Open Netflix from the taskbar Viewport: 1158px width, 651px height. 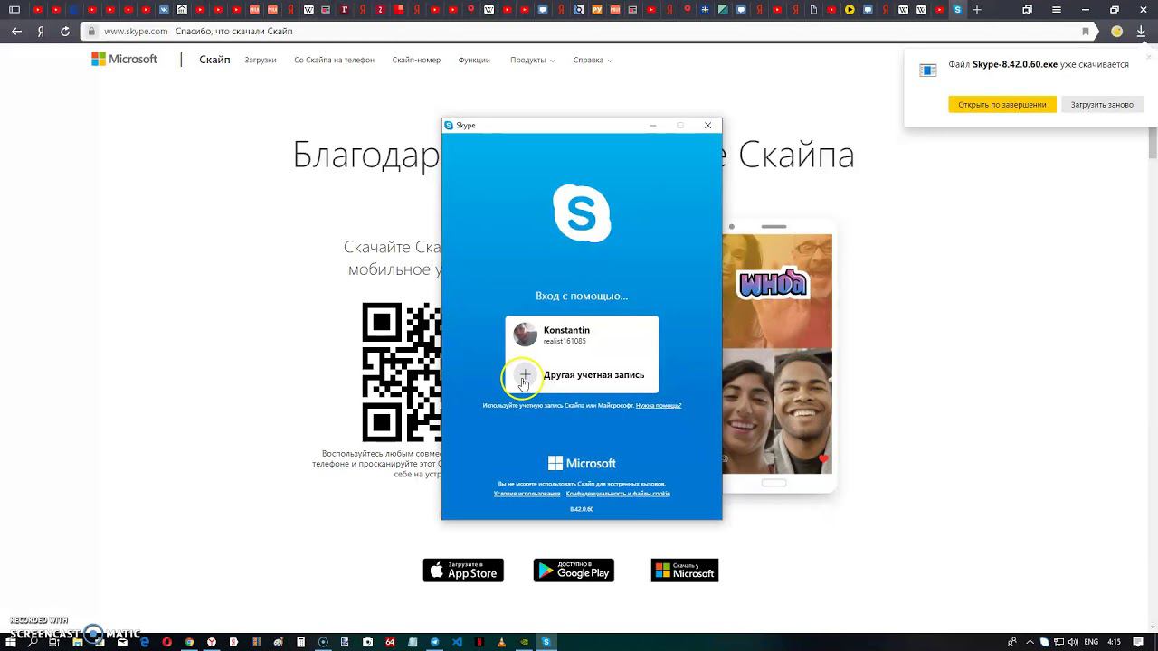479,642
